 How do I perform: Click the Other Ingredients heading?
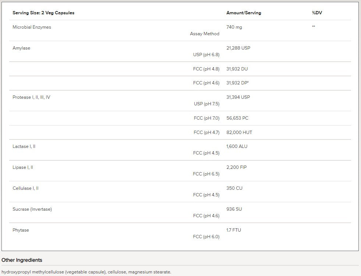point(22,260)
